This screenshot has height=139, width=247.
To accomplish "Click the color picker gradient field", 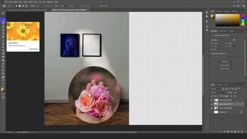I will (227, 20).
